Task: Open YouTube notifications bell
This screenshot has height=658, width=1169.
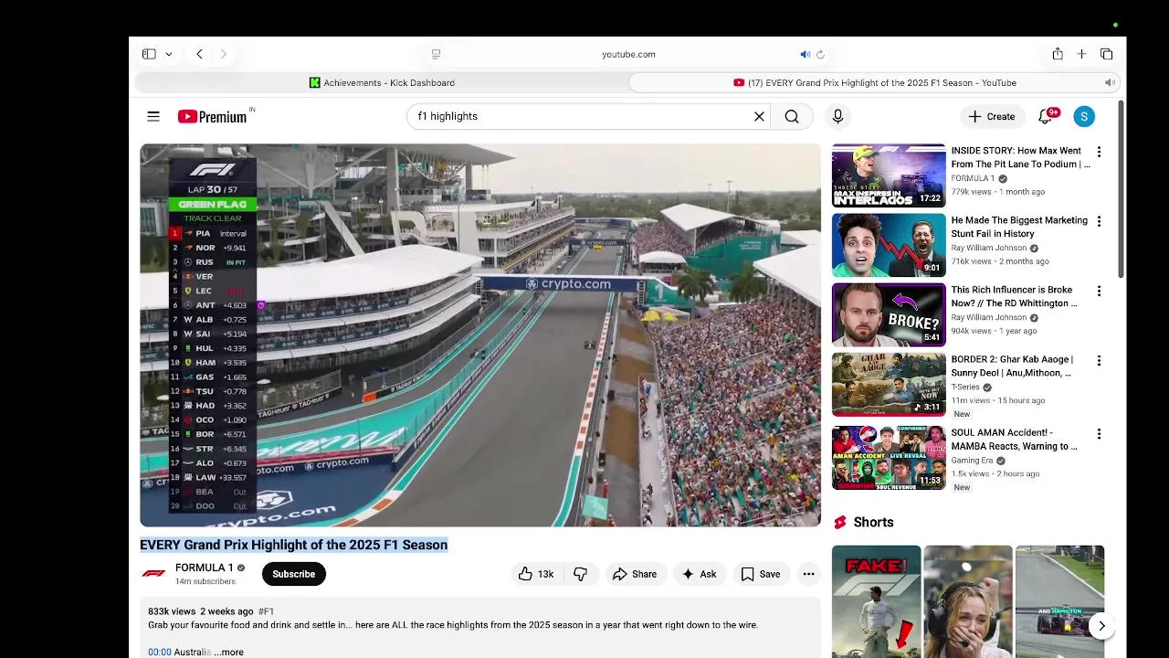Action: [1047, 116]
